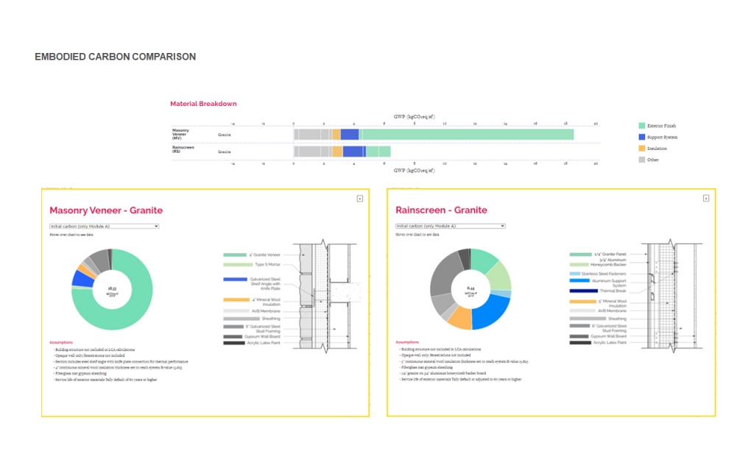Click the Material Breakdown heading
Screen dimensions: 754x459
(x=203, y=104)
